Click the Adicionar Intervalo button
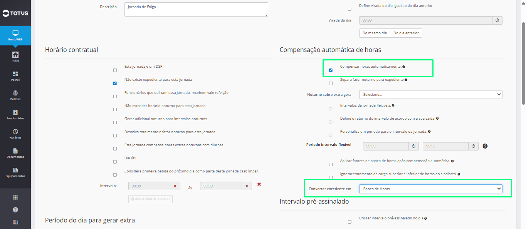526x229 pixels. click(150, 199)
